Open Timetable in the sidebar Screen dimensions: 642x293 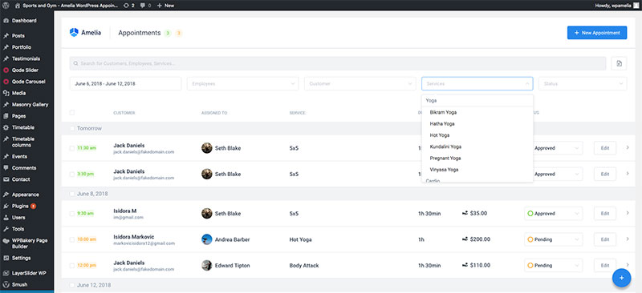23,127
